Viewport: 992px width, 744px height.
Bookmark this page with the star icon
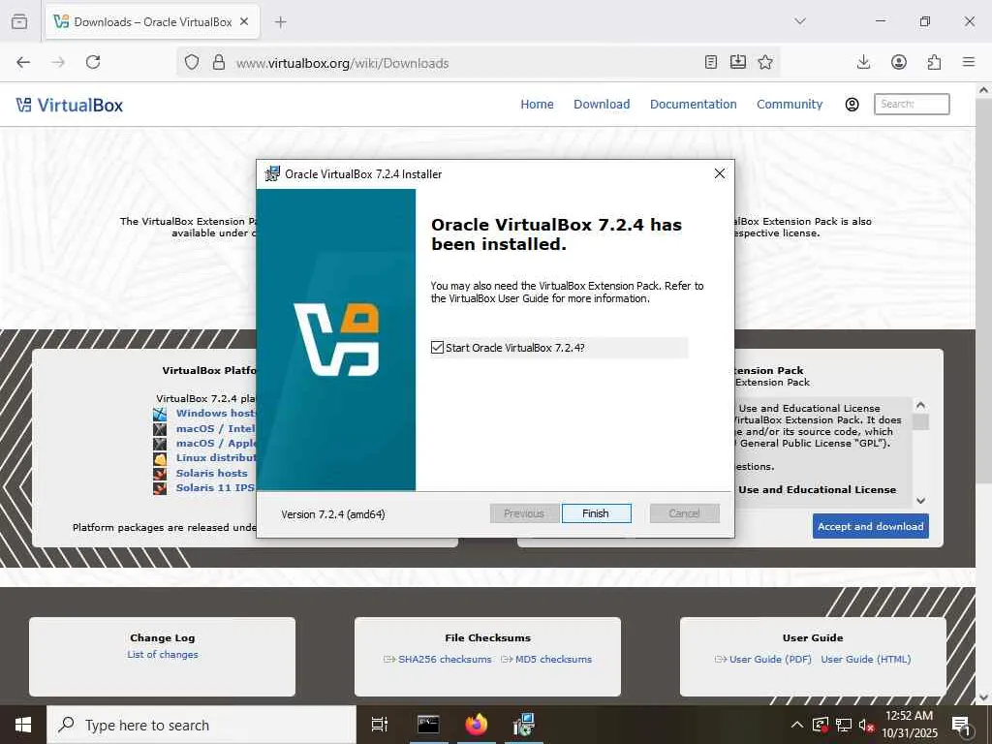(765, 62)
